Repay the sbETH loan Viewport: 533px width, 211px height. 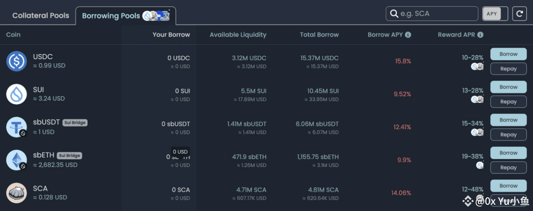[x=508, y=167]
